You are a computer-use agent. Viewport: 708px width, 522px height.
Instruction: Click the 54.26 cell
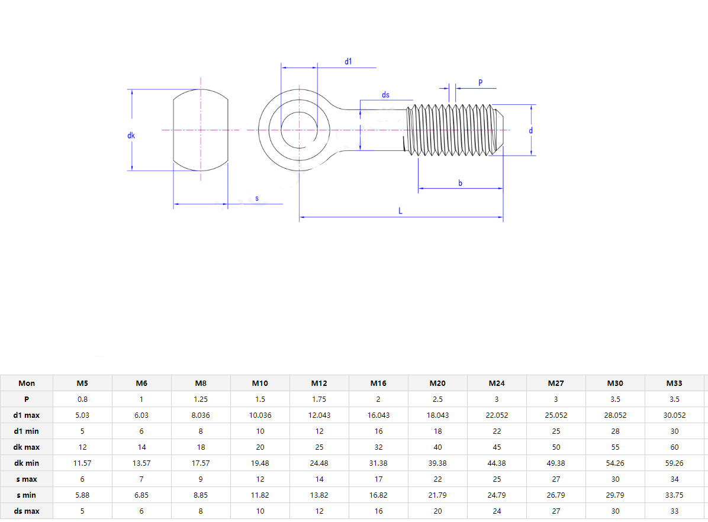click(x=615, y=463)
